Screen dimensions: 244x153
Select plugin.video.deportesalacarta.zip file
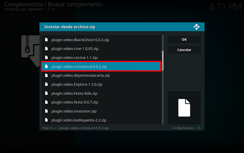coord(102,75)
